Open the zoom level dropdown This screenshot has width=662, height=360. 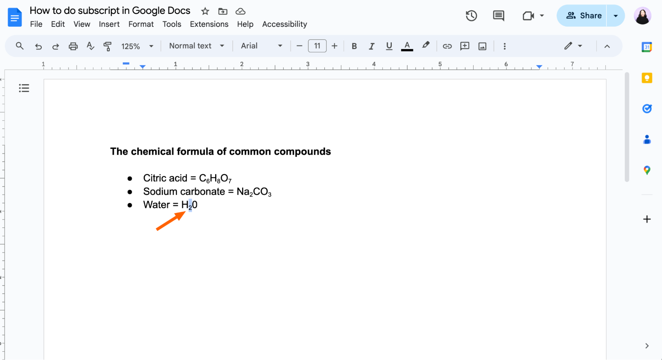click(x=137, y=46)
